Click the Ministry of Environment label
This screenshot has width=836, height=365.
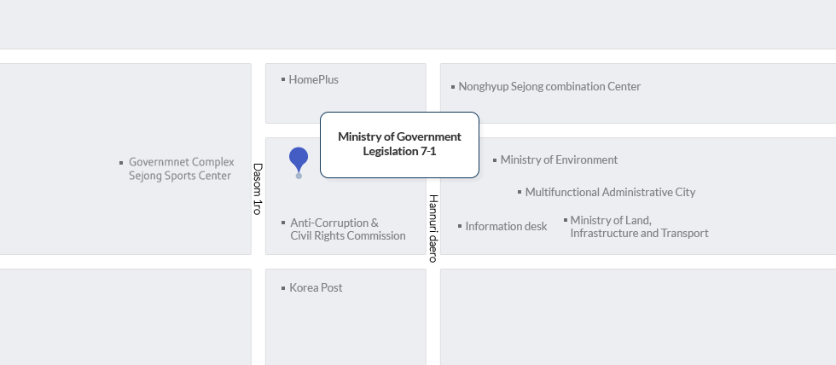coord(559,159)
